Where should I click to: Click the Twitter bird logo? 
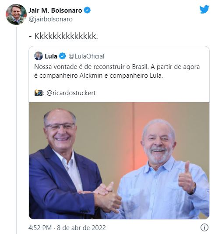tap(204, 9)
